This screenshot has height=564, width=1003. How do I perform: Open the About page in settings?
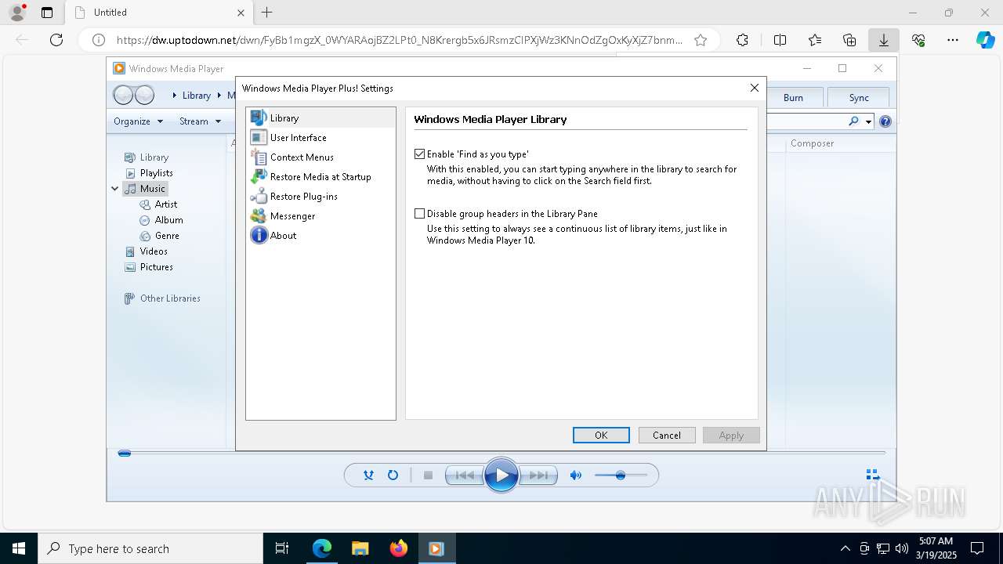(x=283, y=235)
